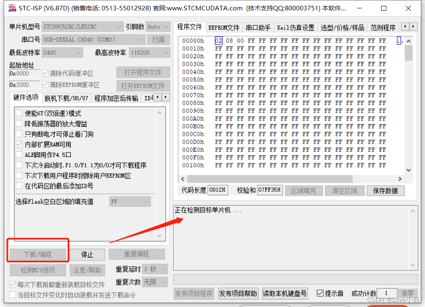This screenshot has height=307, width=425.
Task: Open 最高波特率 115200 dropdown
Action: point(149,53)
